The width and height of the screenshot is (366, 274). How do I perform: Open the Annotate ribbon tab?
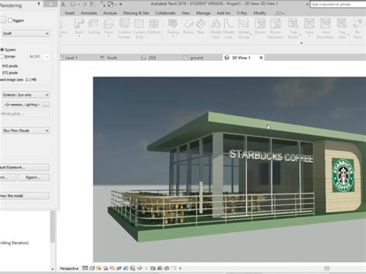pyautogui.click(x=89, y=13)
